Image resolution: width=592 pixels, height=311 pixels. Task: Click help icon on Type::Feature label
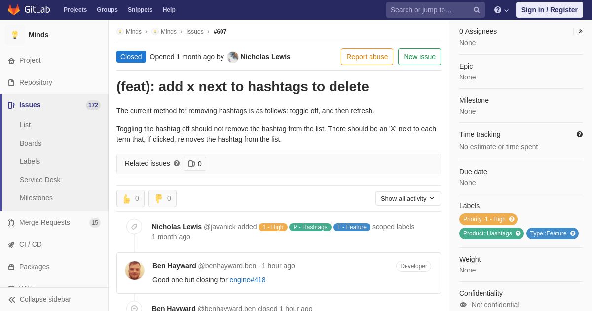click(573, 233)
